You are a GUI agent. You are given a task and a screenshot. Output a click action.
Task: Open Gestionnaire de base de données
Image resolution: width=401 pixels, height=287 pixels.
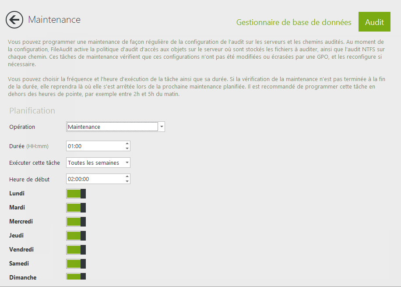[x=293, y=22]
